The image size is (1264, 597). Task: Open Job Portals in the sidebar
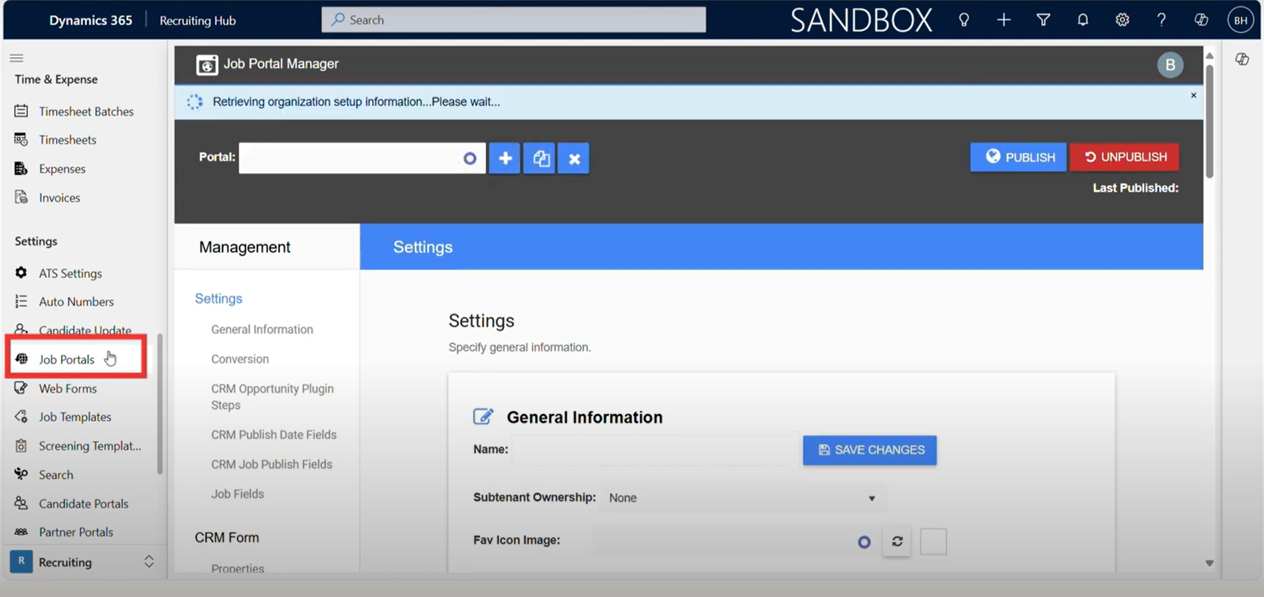click(x=66, y=359)
